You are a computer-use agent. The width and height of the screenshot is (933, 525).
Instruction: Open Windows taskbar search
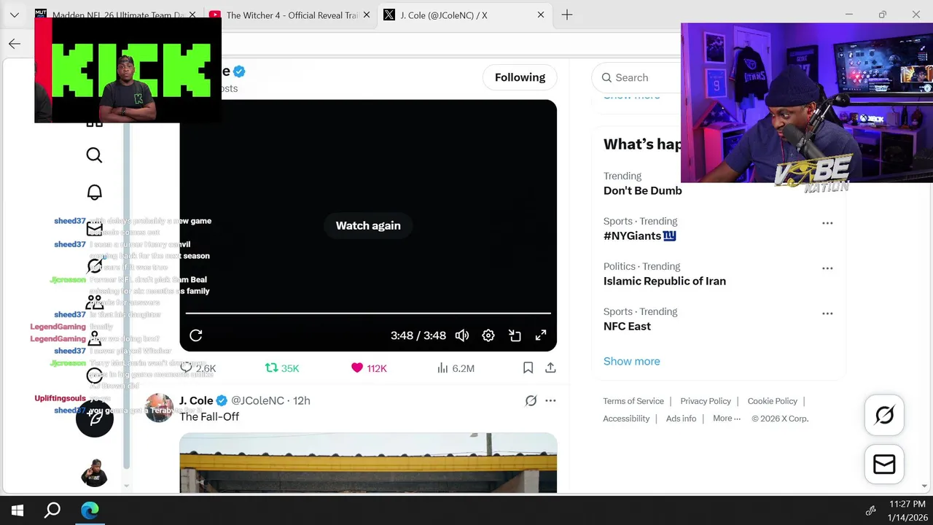coord(52,510)
